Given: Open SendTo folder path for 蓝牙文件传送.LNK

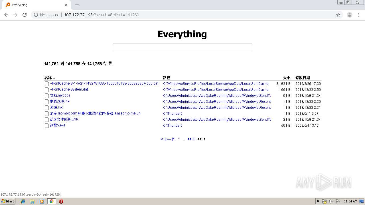Looking at the screenshot, I should pos(217,120).
